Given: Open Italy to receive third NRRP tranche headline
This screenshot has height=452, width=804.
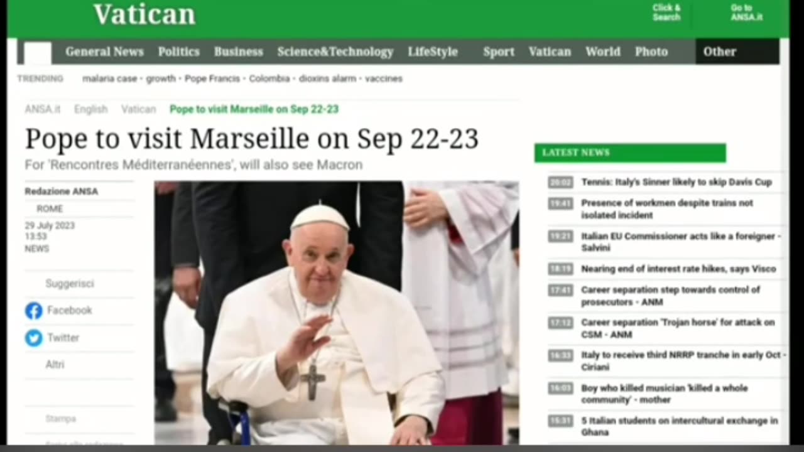Looking at the screenshot, I should (x=683, y=361).
